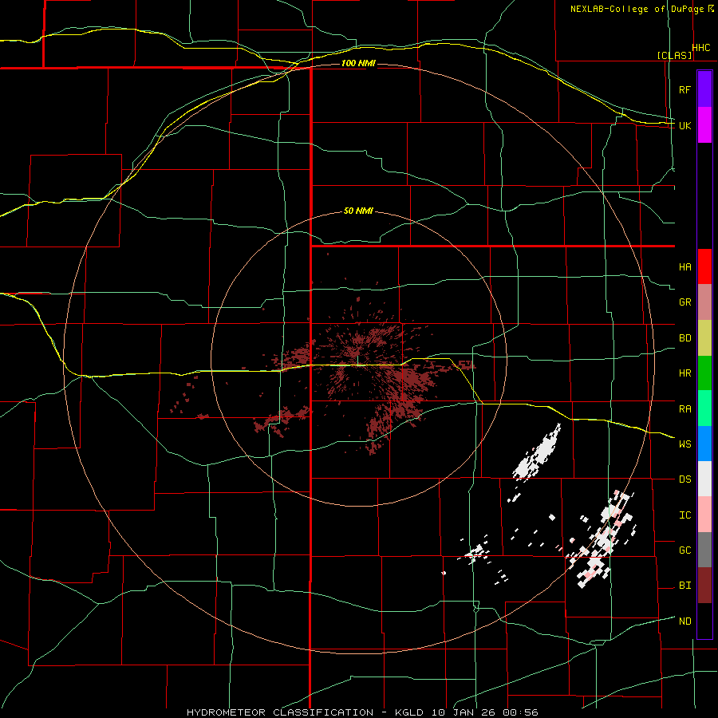Screen dimensions: 718x718
Task: Click the HA legend label
Action: click(x=684, y=267)
